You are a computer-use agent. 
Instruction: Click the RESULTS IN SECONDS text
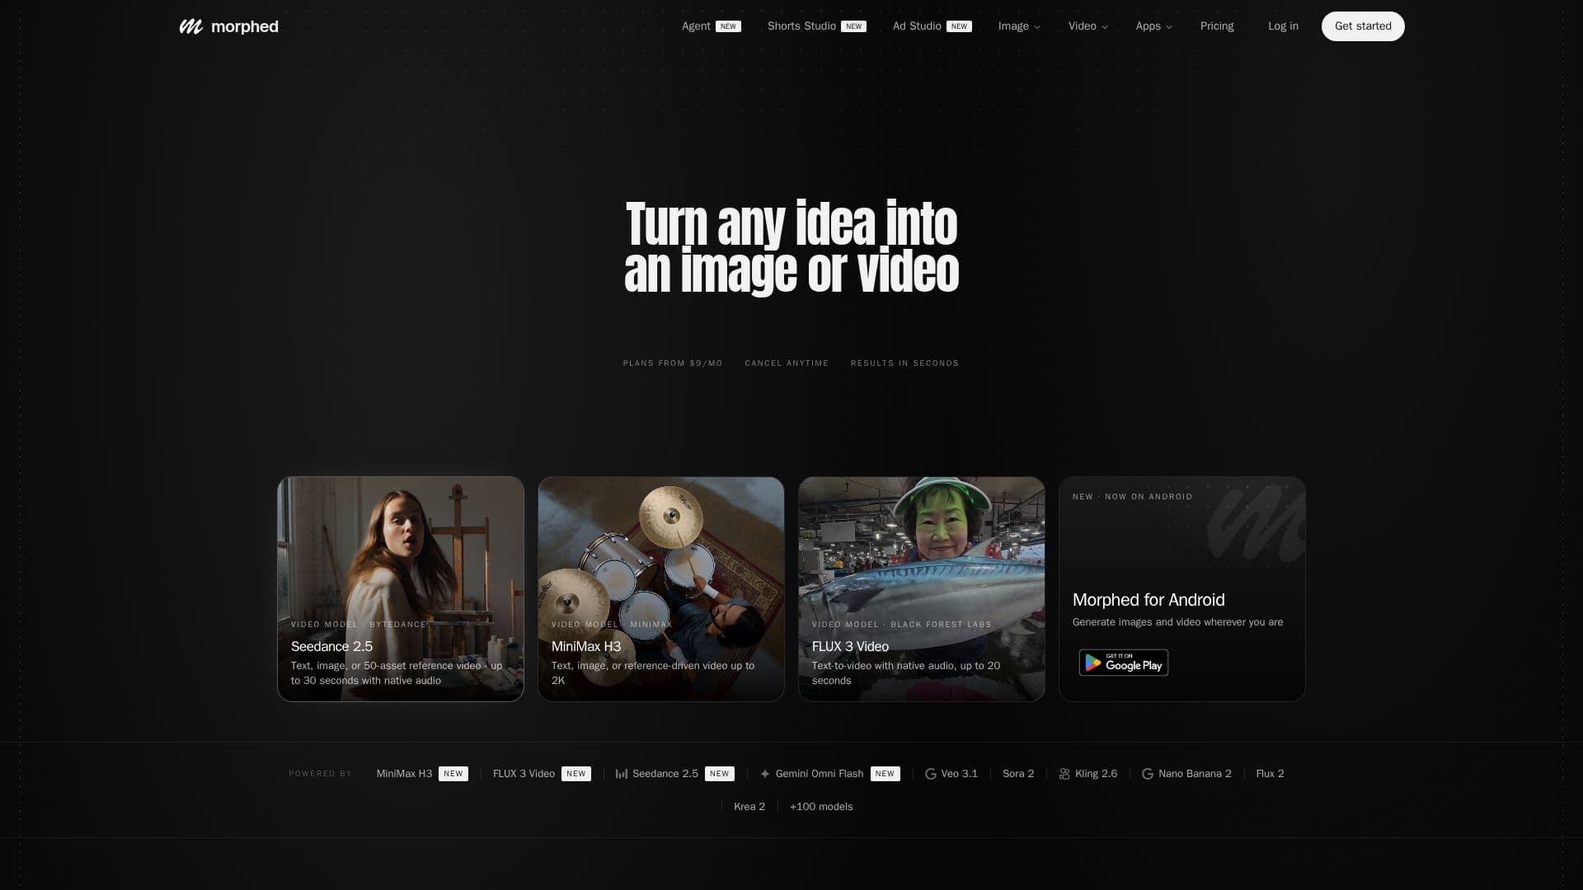click(904, 363)
